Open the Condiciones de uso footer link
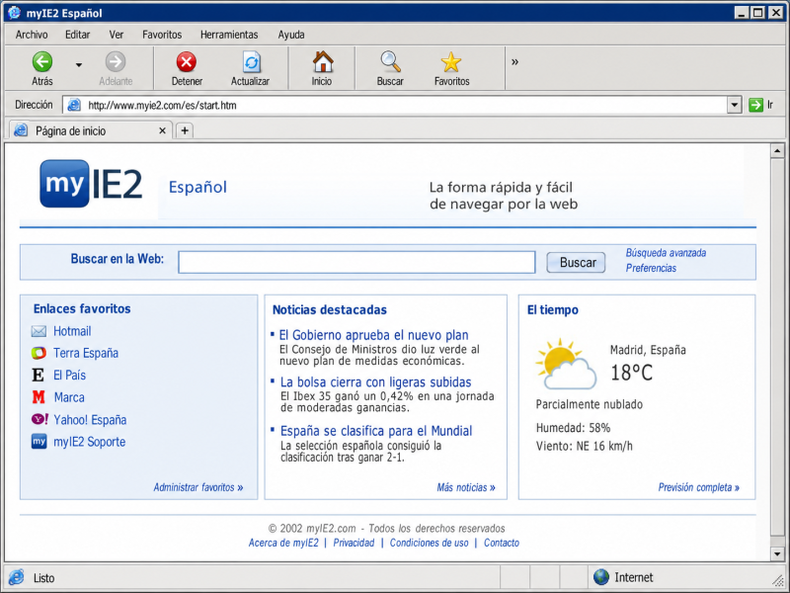The image size is (790, 593). [430, 543]
